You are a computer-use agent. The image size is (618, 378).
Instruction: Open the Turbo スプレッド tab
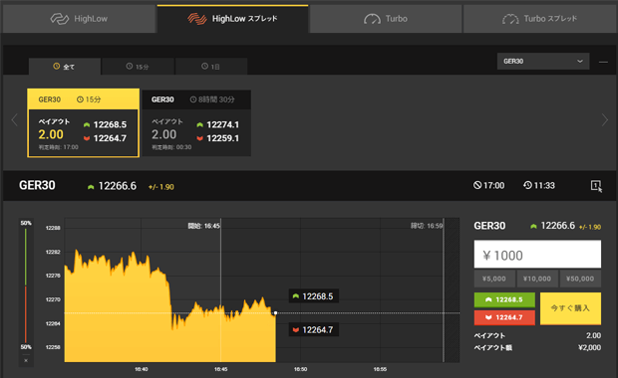click(540, 19)
